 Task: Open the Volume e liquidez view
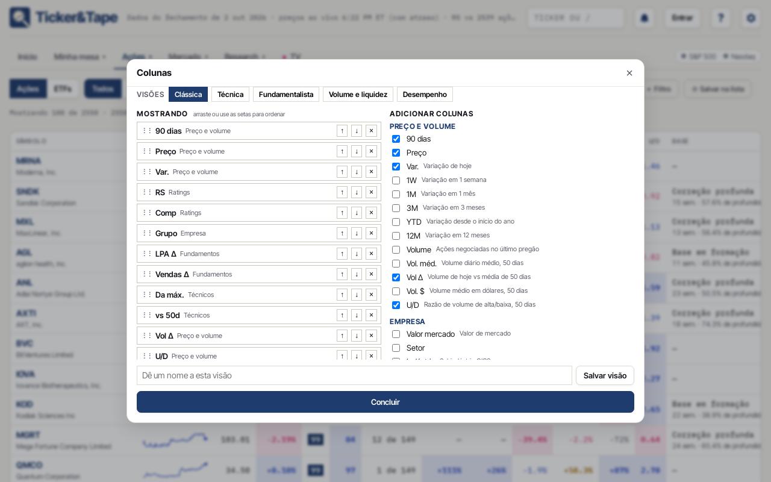(358, 95)
